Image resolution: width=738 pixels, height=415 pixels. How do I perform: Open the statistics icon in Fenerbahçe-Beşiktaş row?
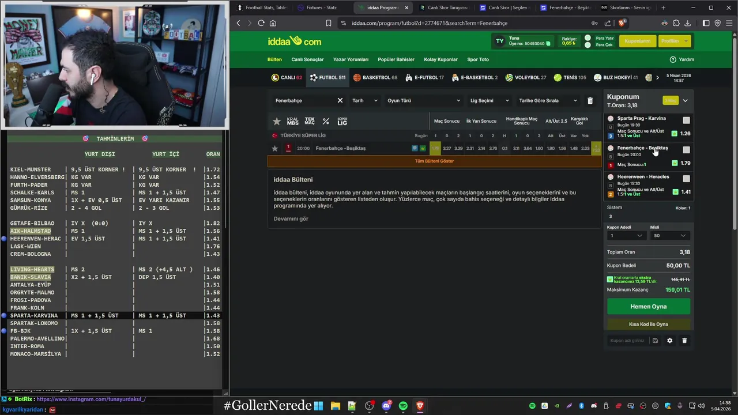click(x=415, y=148)
